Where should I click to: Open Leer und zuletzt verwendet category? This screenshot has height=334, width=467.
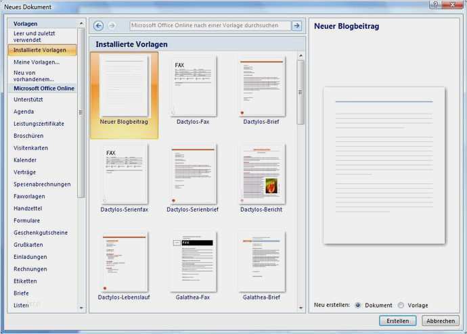point(34,37)
